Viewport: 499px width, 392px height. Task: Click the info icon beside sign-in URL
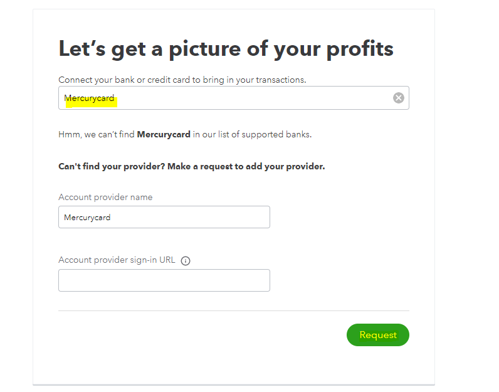pos(186,261)
